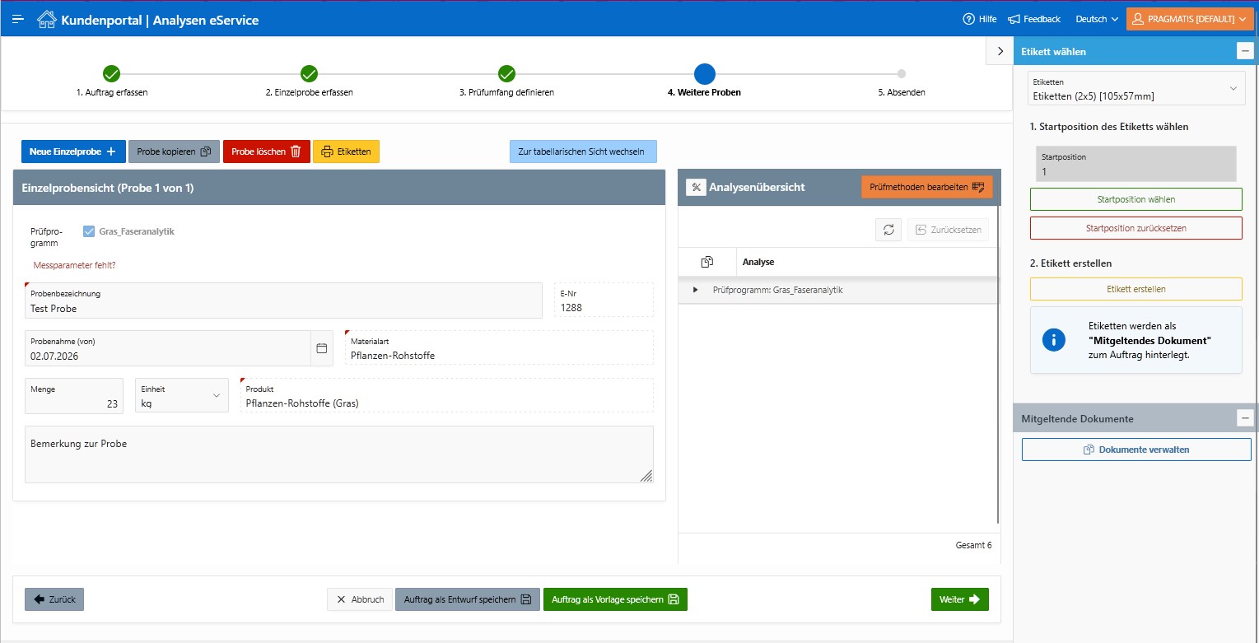Click the refresh icon in Analysenübersicht

point(888,230)
